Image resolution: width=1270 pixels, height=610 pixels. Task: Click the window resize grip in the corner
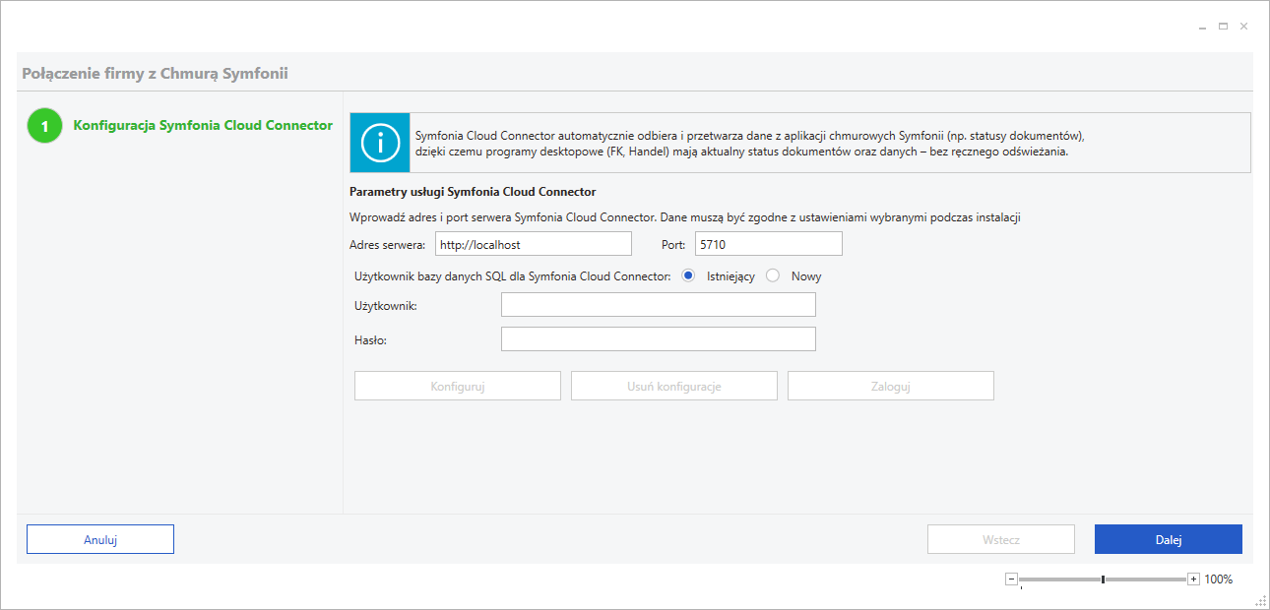[1261, 600]
